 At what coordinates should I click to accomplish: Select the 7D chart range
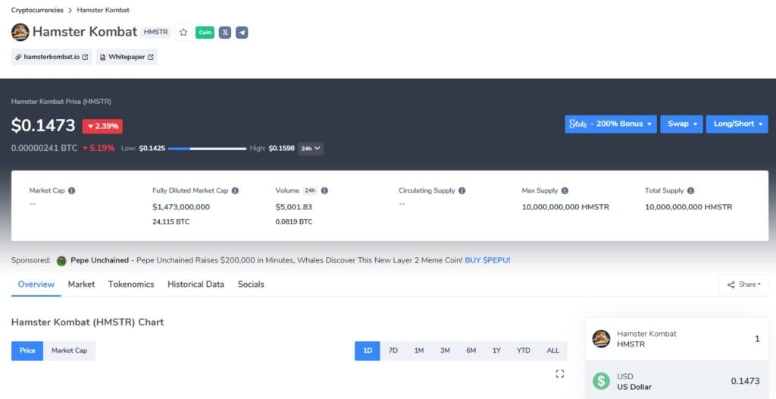393,350
